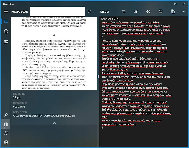189x148 pixels.
Task: Minimize the Photo Scan window
Action: [x=167, y=4]
